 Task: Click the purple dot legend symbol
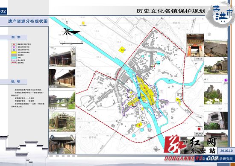(x=14, y=47)
